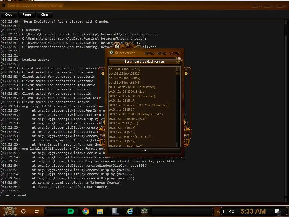Open the Start menu steampunk button
The width and height of the screenshot is (289, 217).
10,211
